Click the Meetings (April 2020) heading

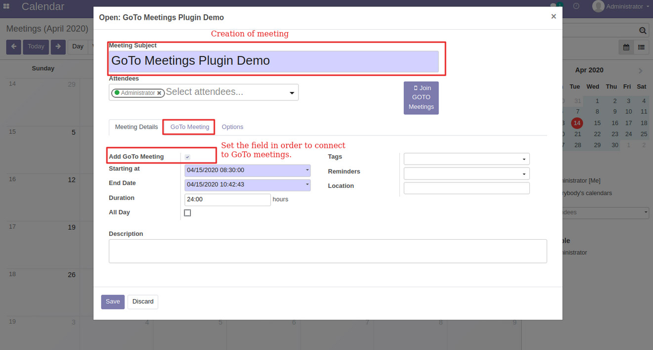(47, 29)
